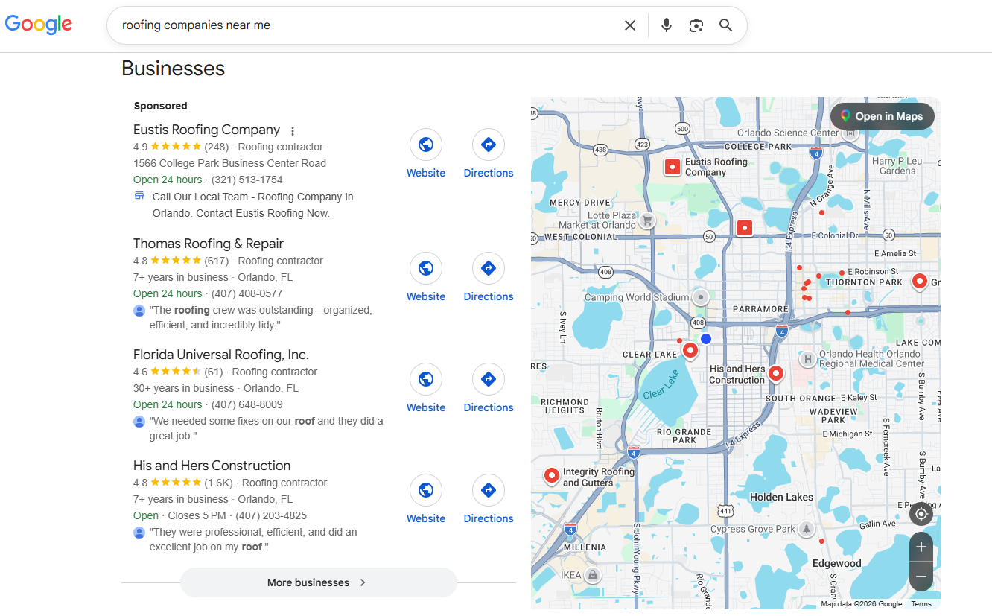Click the Businesses heading
992x616 pixels.
click(x=174, y=69)
